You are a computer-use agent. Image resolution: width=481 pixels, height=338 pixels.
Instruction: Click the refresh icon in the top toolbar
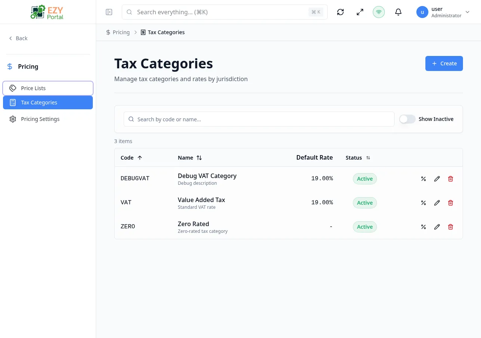pos(340,12)
